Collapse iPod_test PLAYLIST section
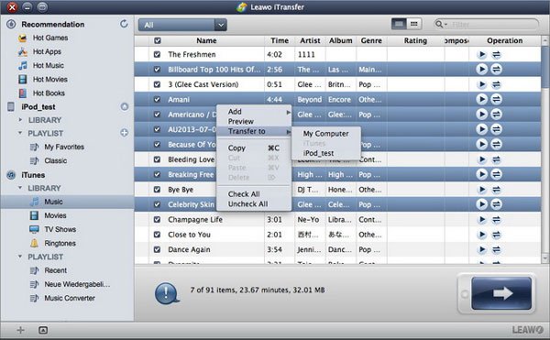The width and height of the screenshot is (550, 340). 20,133
